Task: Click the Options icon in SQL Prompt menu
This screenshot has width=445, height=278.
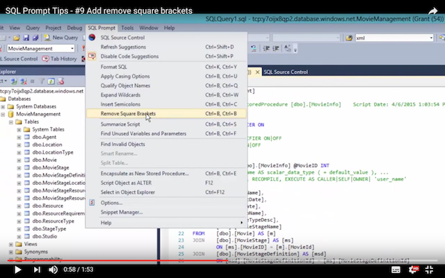Action: (92, 202)
